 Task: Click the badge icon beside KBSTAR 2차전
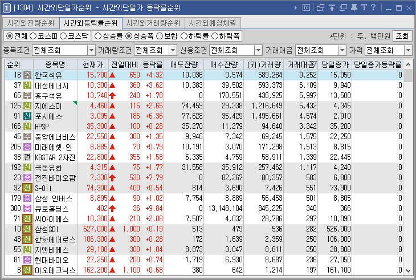point(27,157)
